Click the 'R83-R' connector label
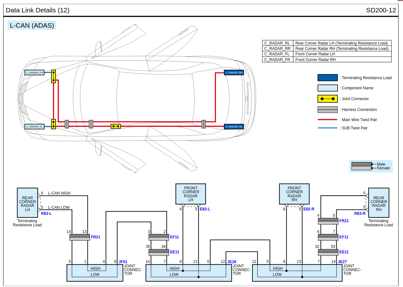The width and height of the screenshot is (403, 287). (x=360, y=214)
